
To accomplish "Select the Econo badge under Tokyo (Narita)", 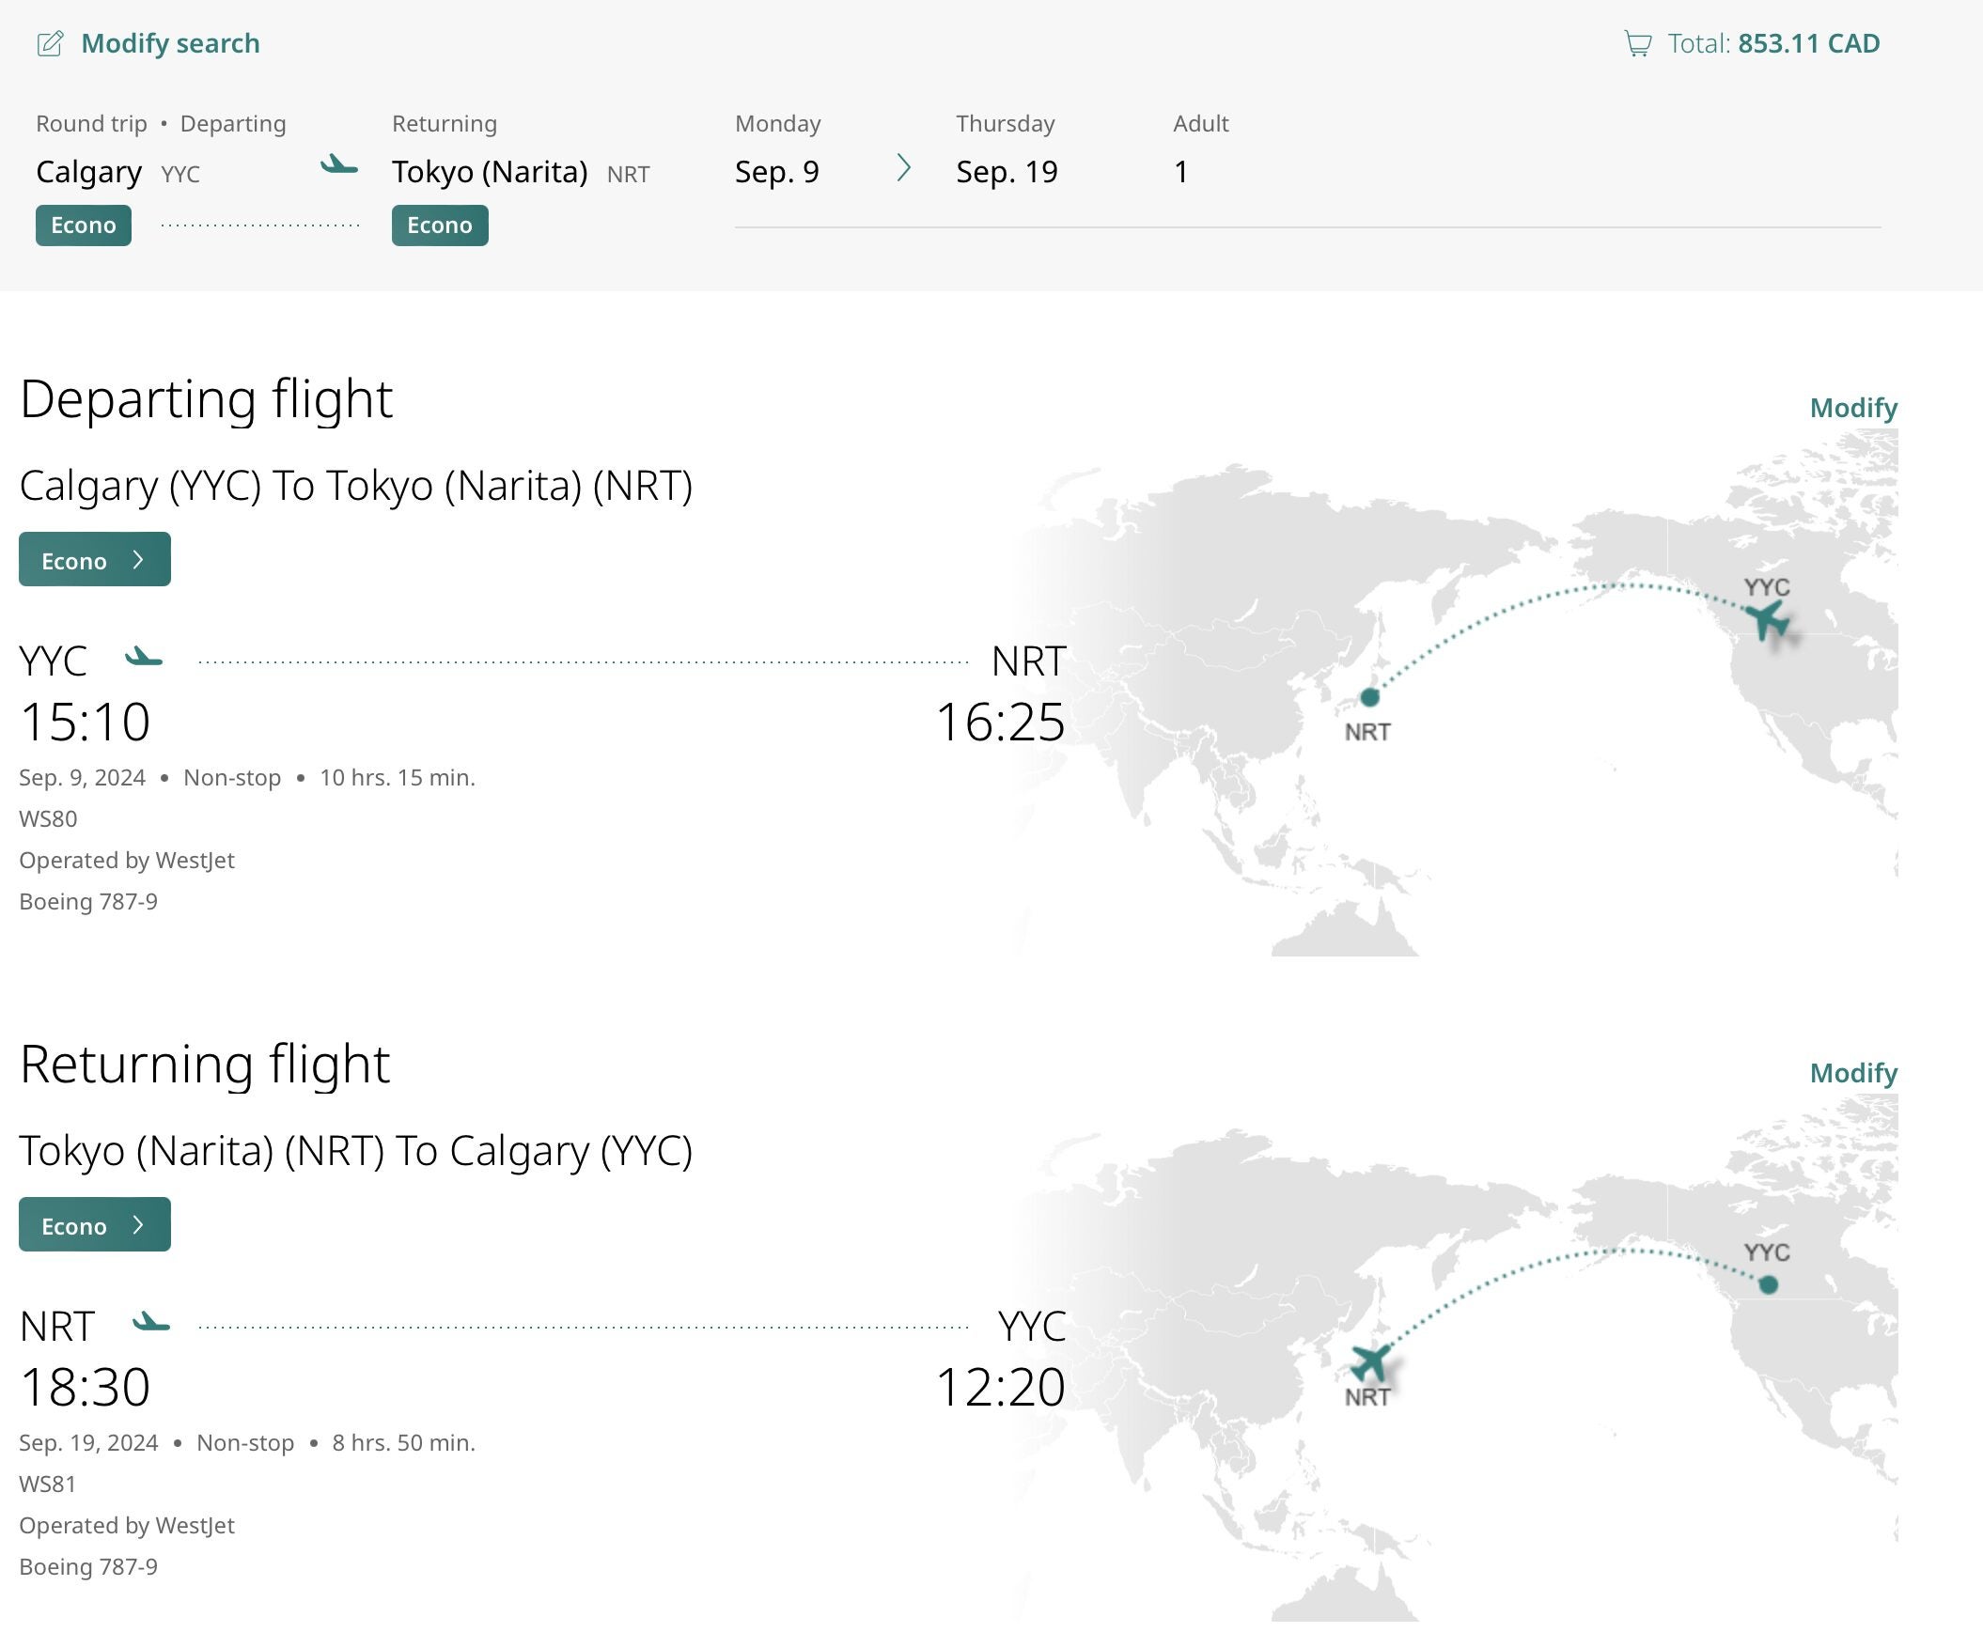I will 440,225.
